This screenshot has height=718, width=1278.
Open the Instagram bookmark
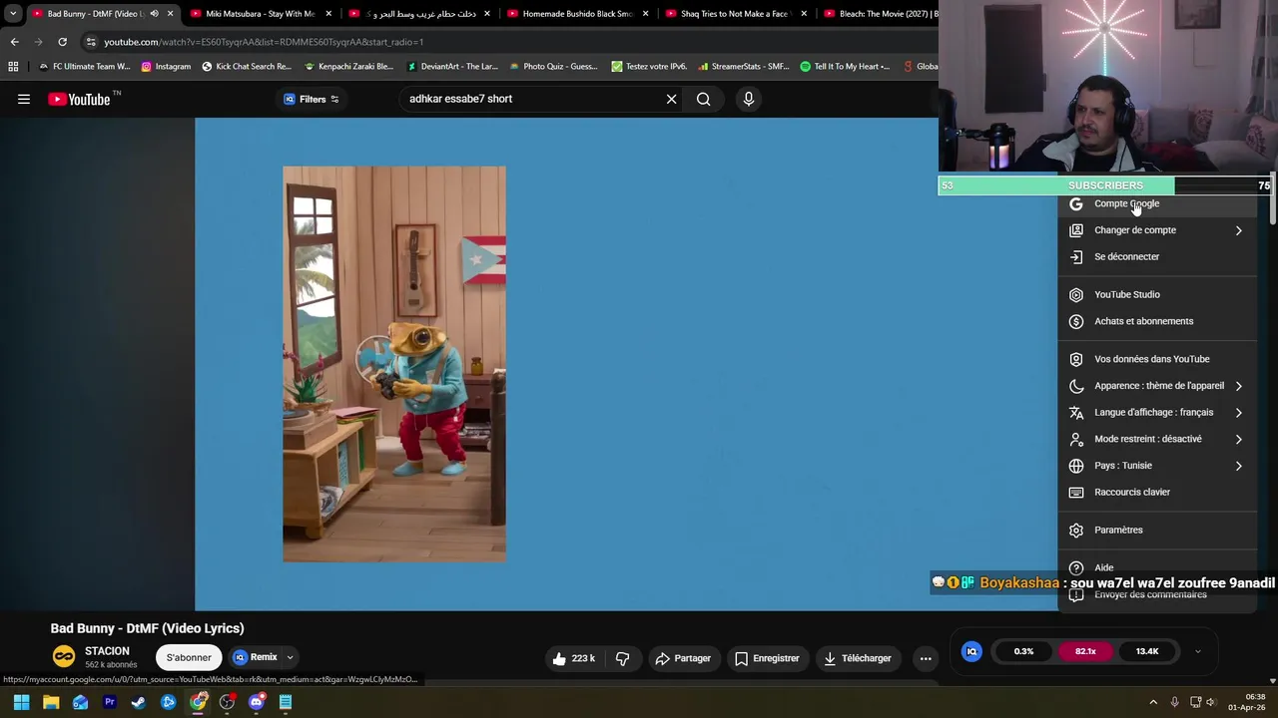point(166,67)
